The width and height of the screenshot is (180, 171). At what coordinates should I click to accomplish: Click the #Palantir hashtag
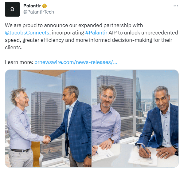tap(96, 33)
